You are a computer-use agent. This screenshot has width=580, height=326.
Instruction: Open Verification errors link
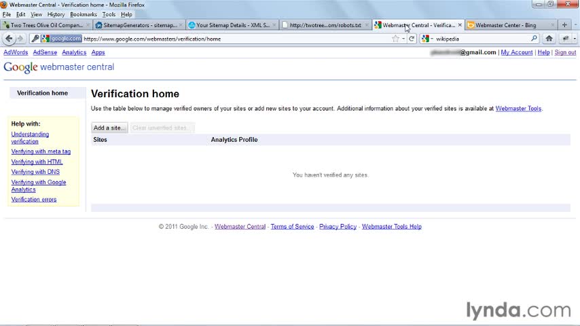click(x=34, y=200)
